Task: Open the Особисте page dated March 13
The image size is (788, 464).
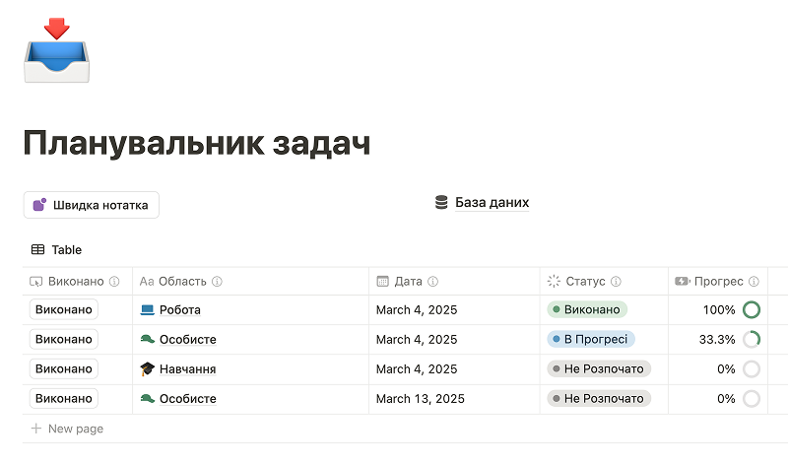Action: tap(188, 399)
